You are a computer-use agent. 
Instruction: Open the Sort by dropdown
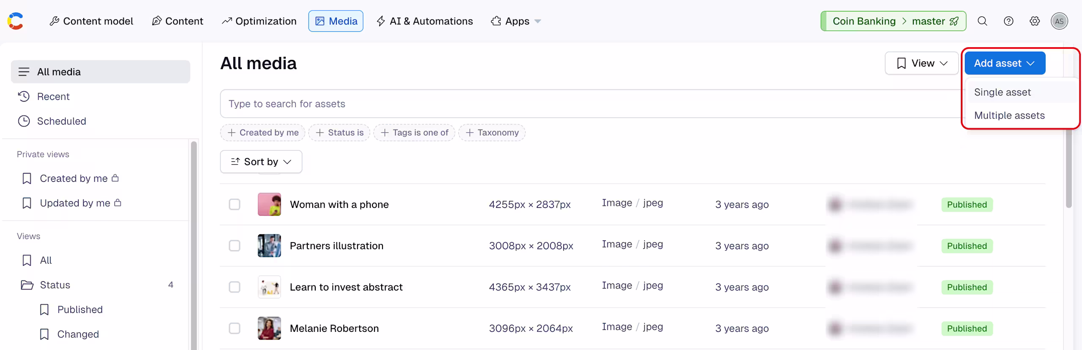point(261,162)
